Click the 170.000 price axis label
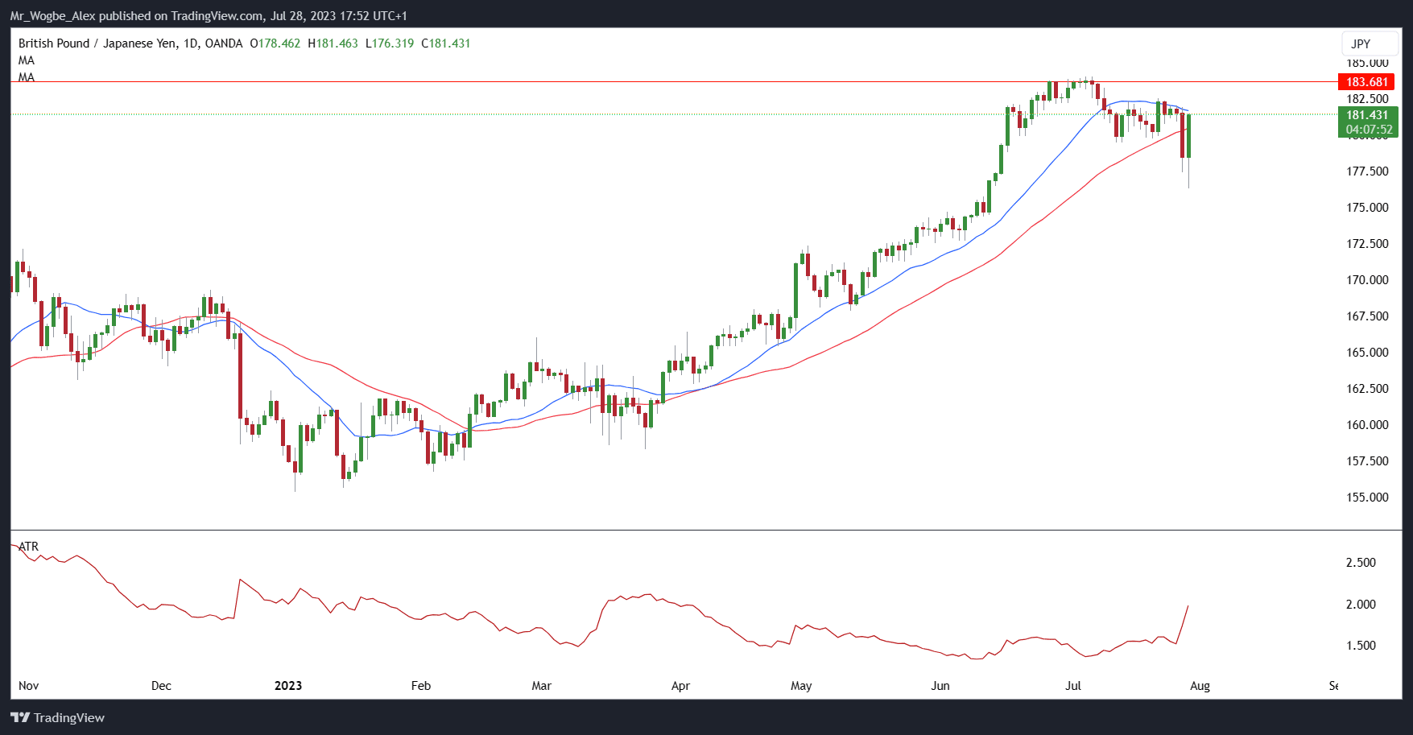The image size is (1413, 735). 1367,279
